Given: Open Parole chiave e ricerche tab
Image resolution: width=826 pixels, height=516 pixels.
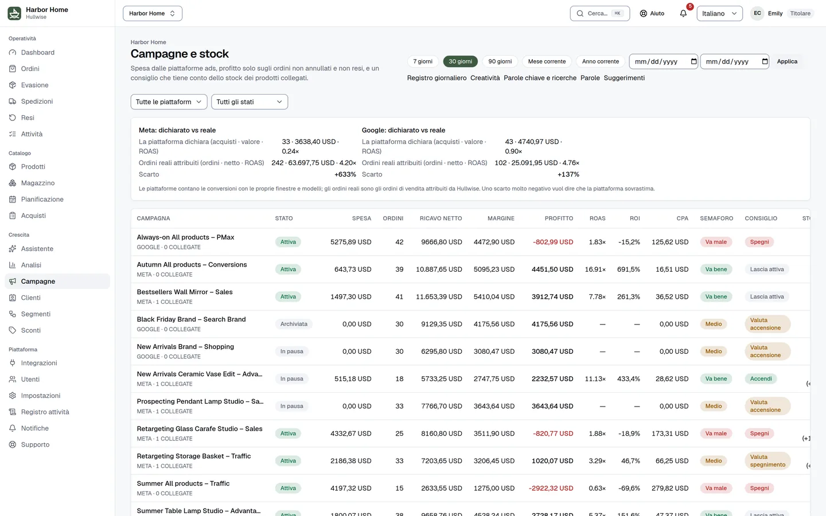Looking at the screenshot, I should [x=540, y=78].
